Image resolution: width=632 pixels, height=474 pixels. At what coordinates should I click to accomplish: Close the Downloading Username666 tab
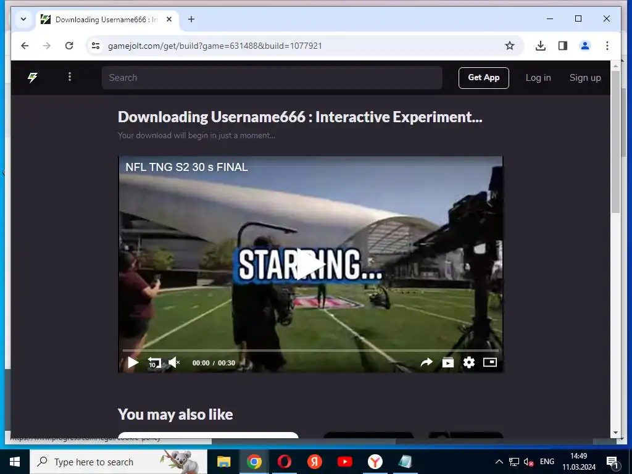(x=169, y=19)
